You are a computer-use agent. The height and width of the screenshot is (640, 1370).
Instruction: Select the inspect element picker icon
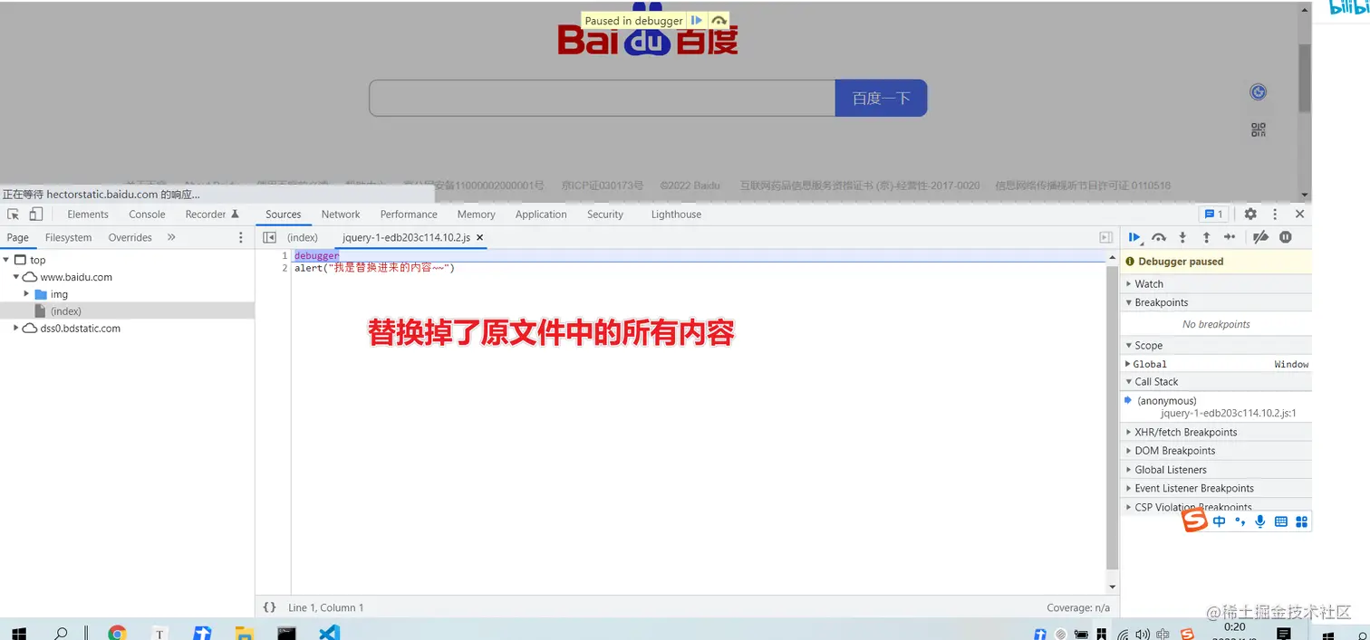[13, 215]
